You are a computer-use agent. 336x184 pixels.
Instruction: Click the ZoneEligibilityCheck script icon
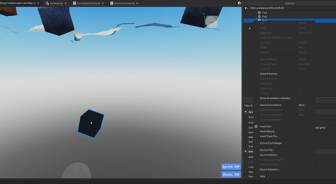(x=74, y=3)
